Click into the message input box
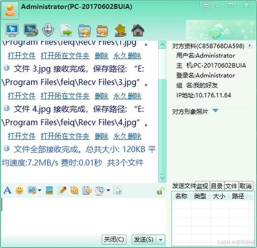Viewport: 257px width, 248px height. tap(83, 216)
